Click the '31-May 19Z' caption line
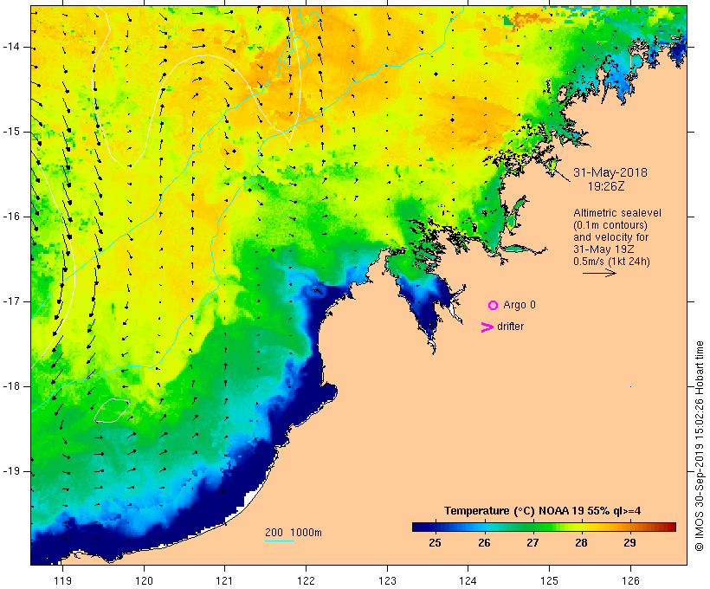710x589 pixels. pyautogui.click(x=603, y=249)
